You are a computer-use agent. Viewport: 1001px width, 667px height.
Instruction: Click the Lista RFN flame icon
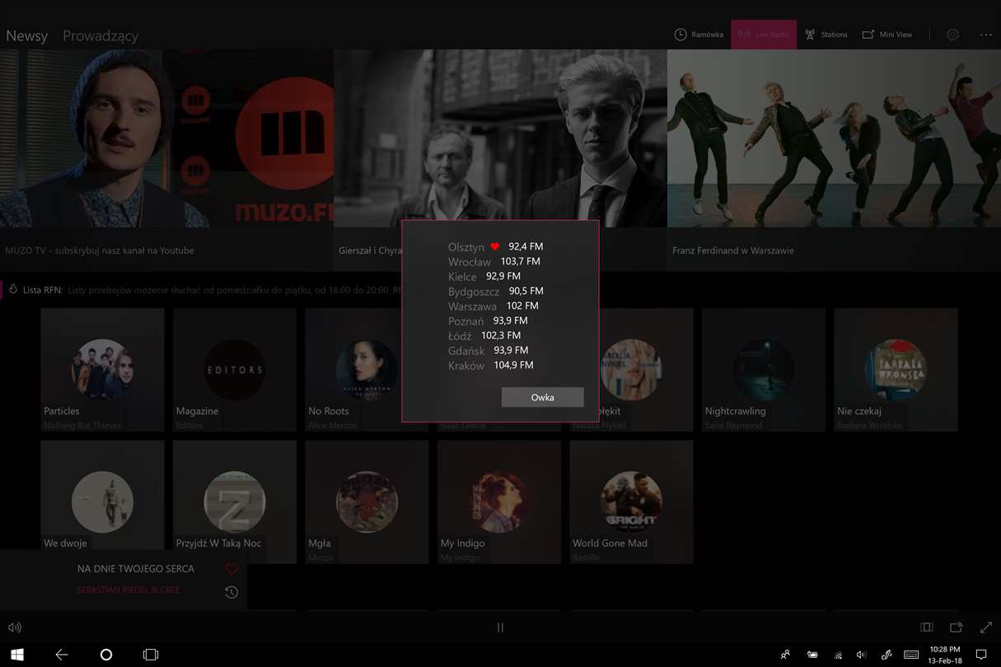(13, 290)
